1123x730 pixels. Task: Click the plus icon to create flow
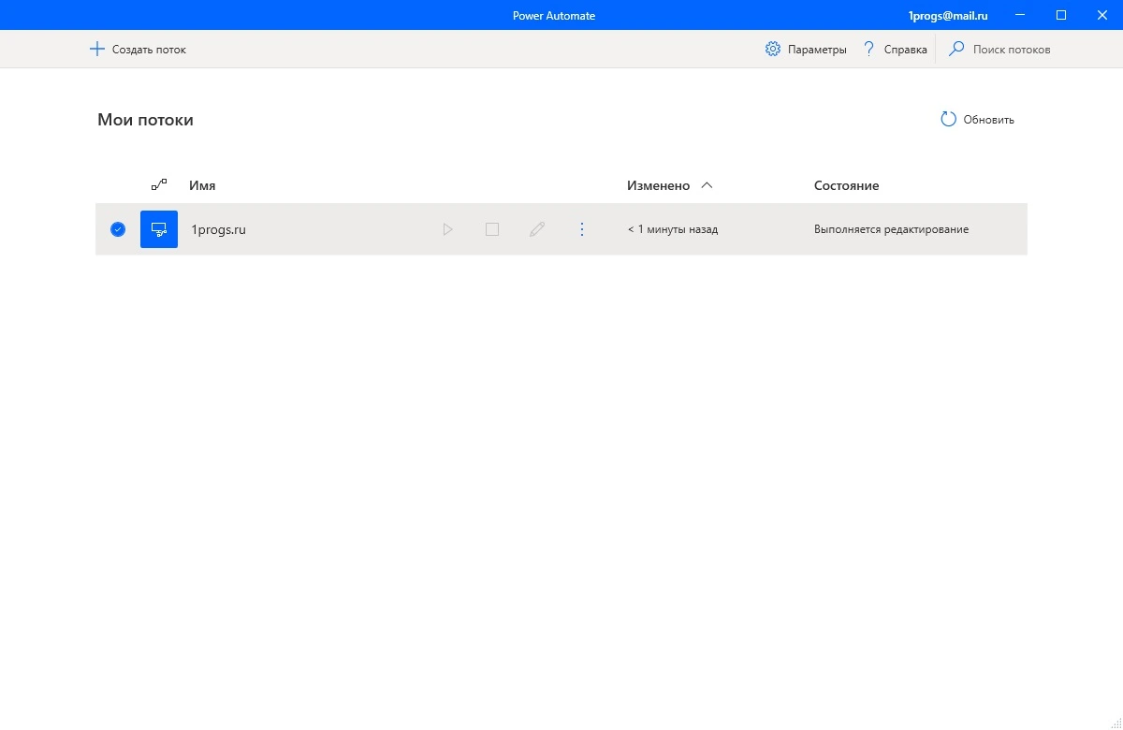tap(96, 49)
